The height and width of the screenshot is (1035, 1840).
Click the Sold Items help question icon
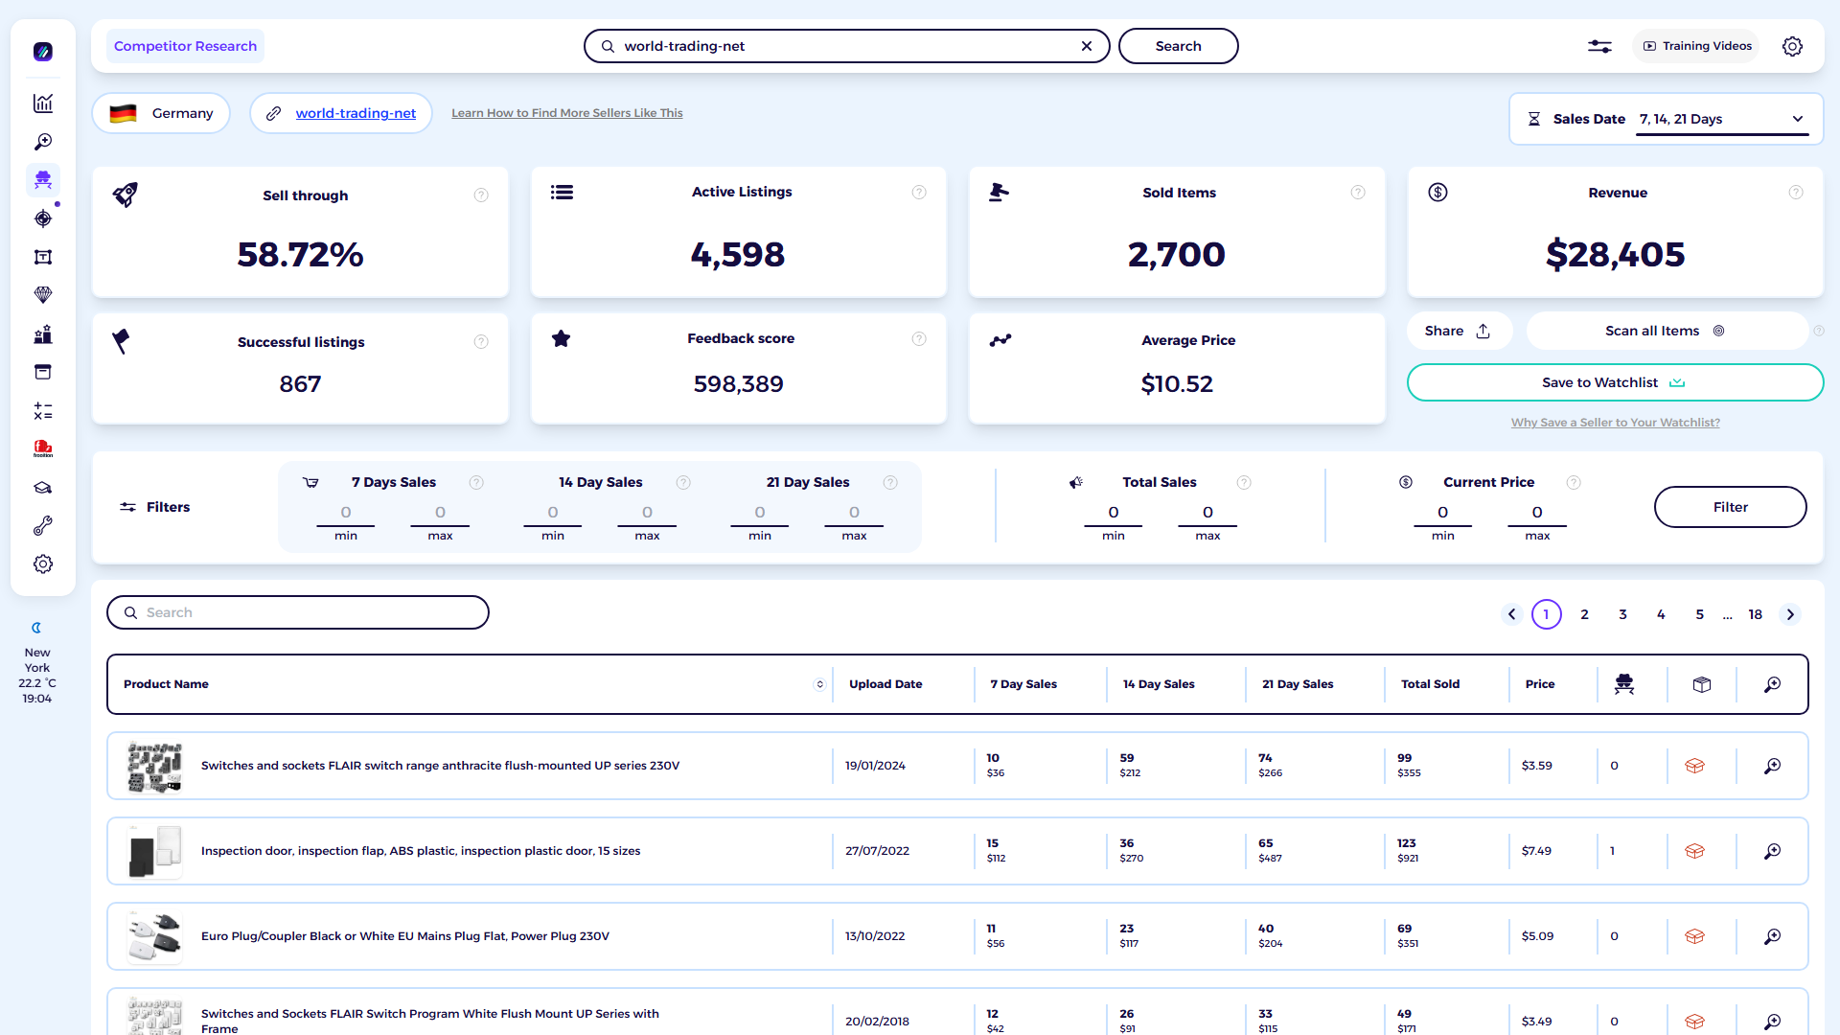[1358, 193]
